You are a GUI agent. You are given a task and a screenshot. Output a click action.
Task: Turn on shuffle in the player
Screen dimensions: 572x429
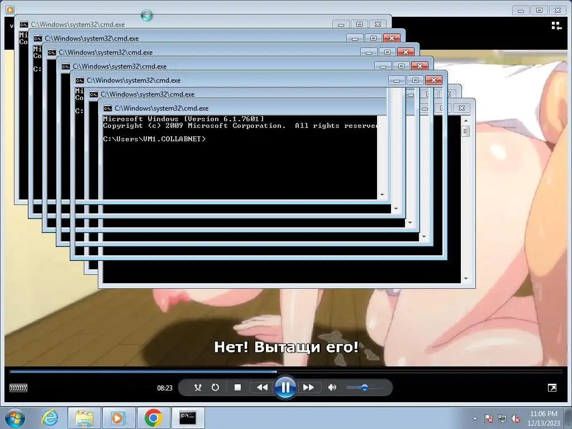[x=198, y=388]
